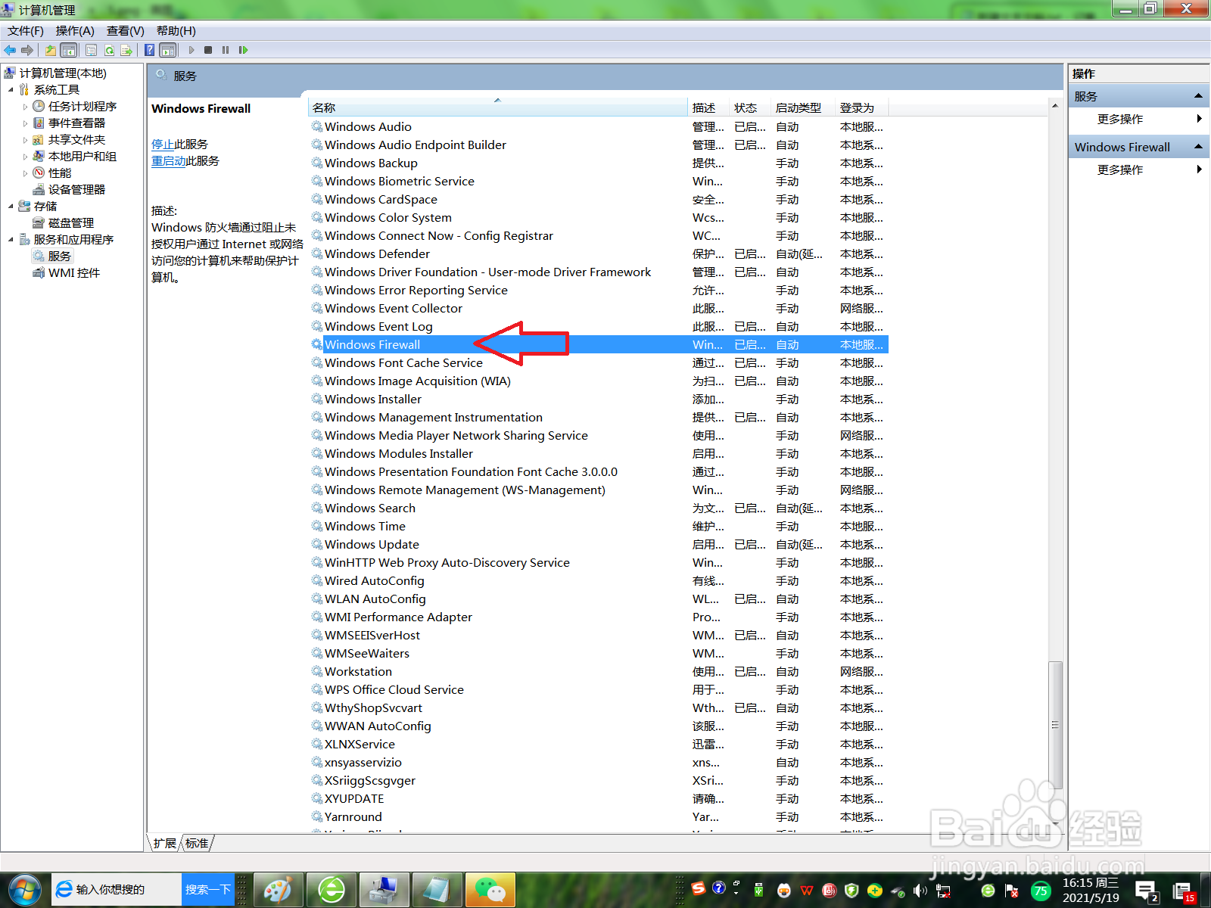This screenshot has height=908, width=1211.
Task: Select the Windows Update service row
Action: (x=598, y=544)
